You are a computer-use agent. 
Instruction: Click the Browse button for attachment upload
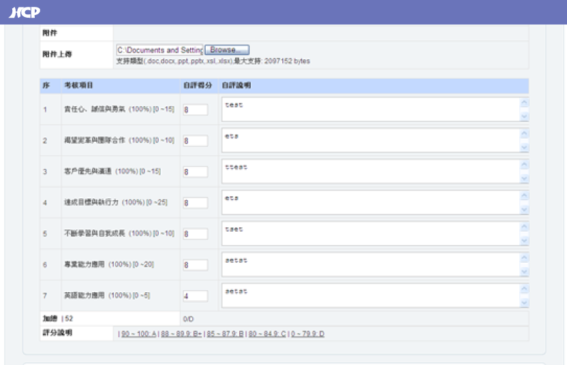point(226,50)
